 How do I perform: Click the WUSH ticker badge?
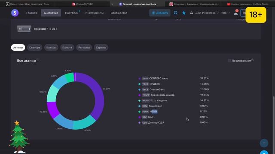pos(146,101)
